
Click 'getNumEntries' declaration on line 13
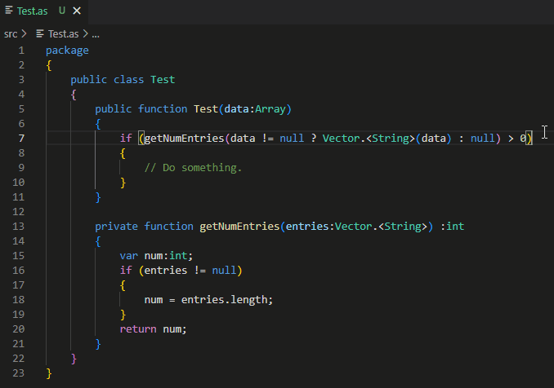click(239, 227)
